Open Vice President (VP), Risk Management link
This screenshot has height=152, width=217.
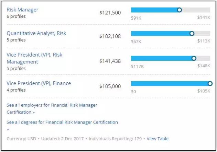click(34, 55)
